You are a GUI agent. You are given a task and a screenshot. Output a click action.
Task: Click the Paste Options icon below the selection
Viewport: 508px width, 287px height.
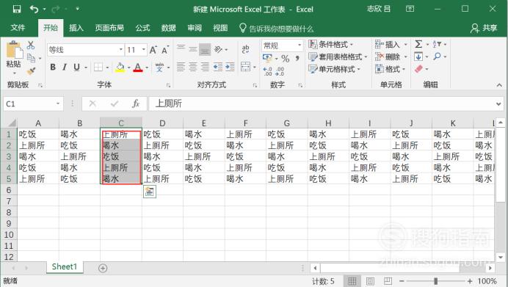pyautogui.click(x=149, y=192)
